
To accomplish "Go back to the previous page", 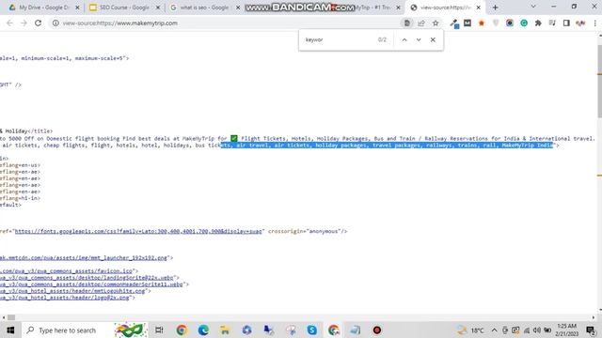I will 9,23.
